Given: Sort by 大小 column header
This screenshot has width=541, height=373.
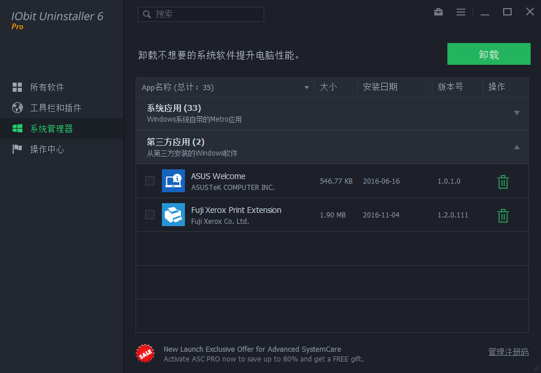Looking at the screenshot, I should coord(328,87).
